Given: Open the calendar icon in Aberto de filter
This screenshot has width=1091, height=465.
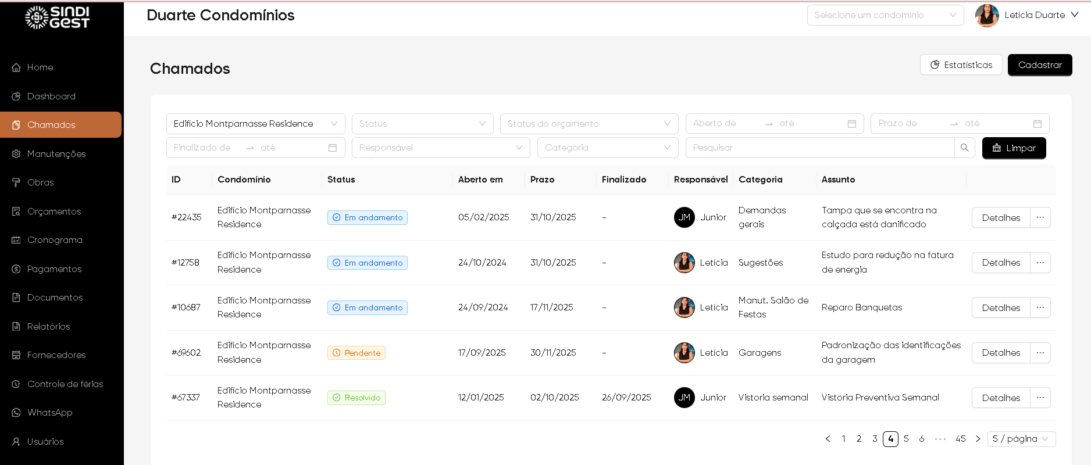Looking at the screenshot, I should point(851,124).
